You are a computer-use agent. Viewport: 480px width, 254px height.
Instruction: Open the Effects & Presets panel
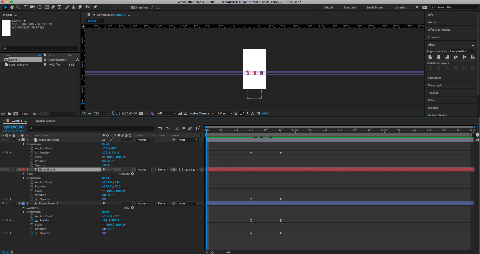click(x=439, y=30)
